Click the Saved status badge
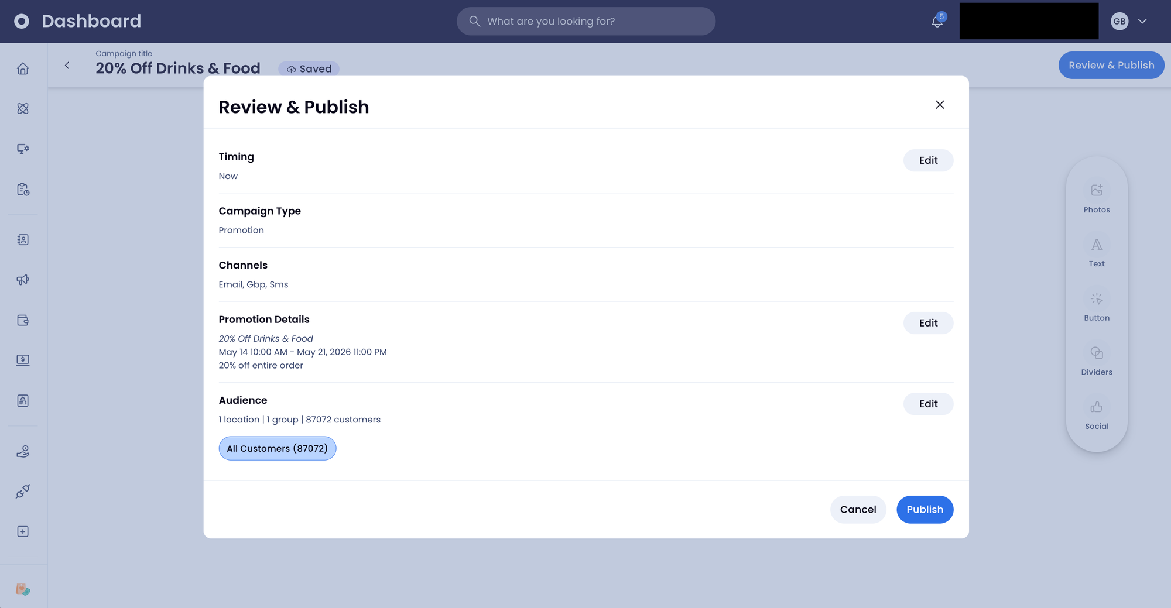1171x608 pixels. [x=309, y=68]
